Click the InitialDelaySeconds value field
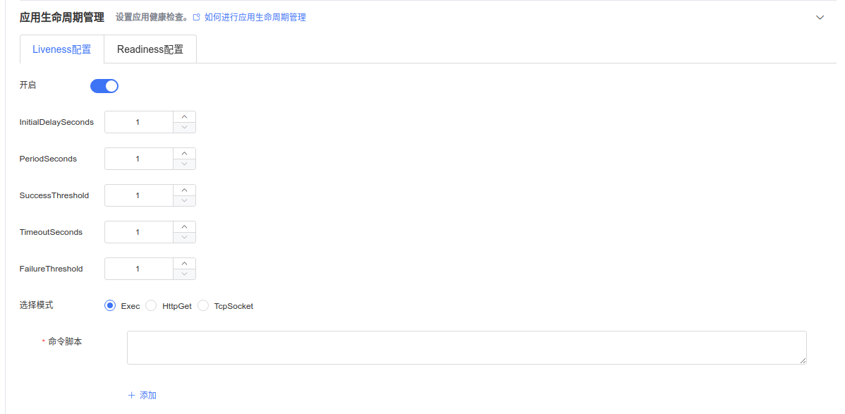 coord(138,122)
